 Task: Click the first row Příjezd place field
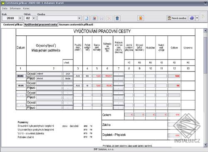tap(49, 78)
